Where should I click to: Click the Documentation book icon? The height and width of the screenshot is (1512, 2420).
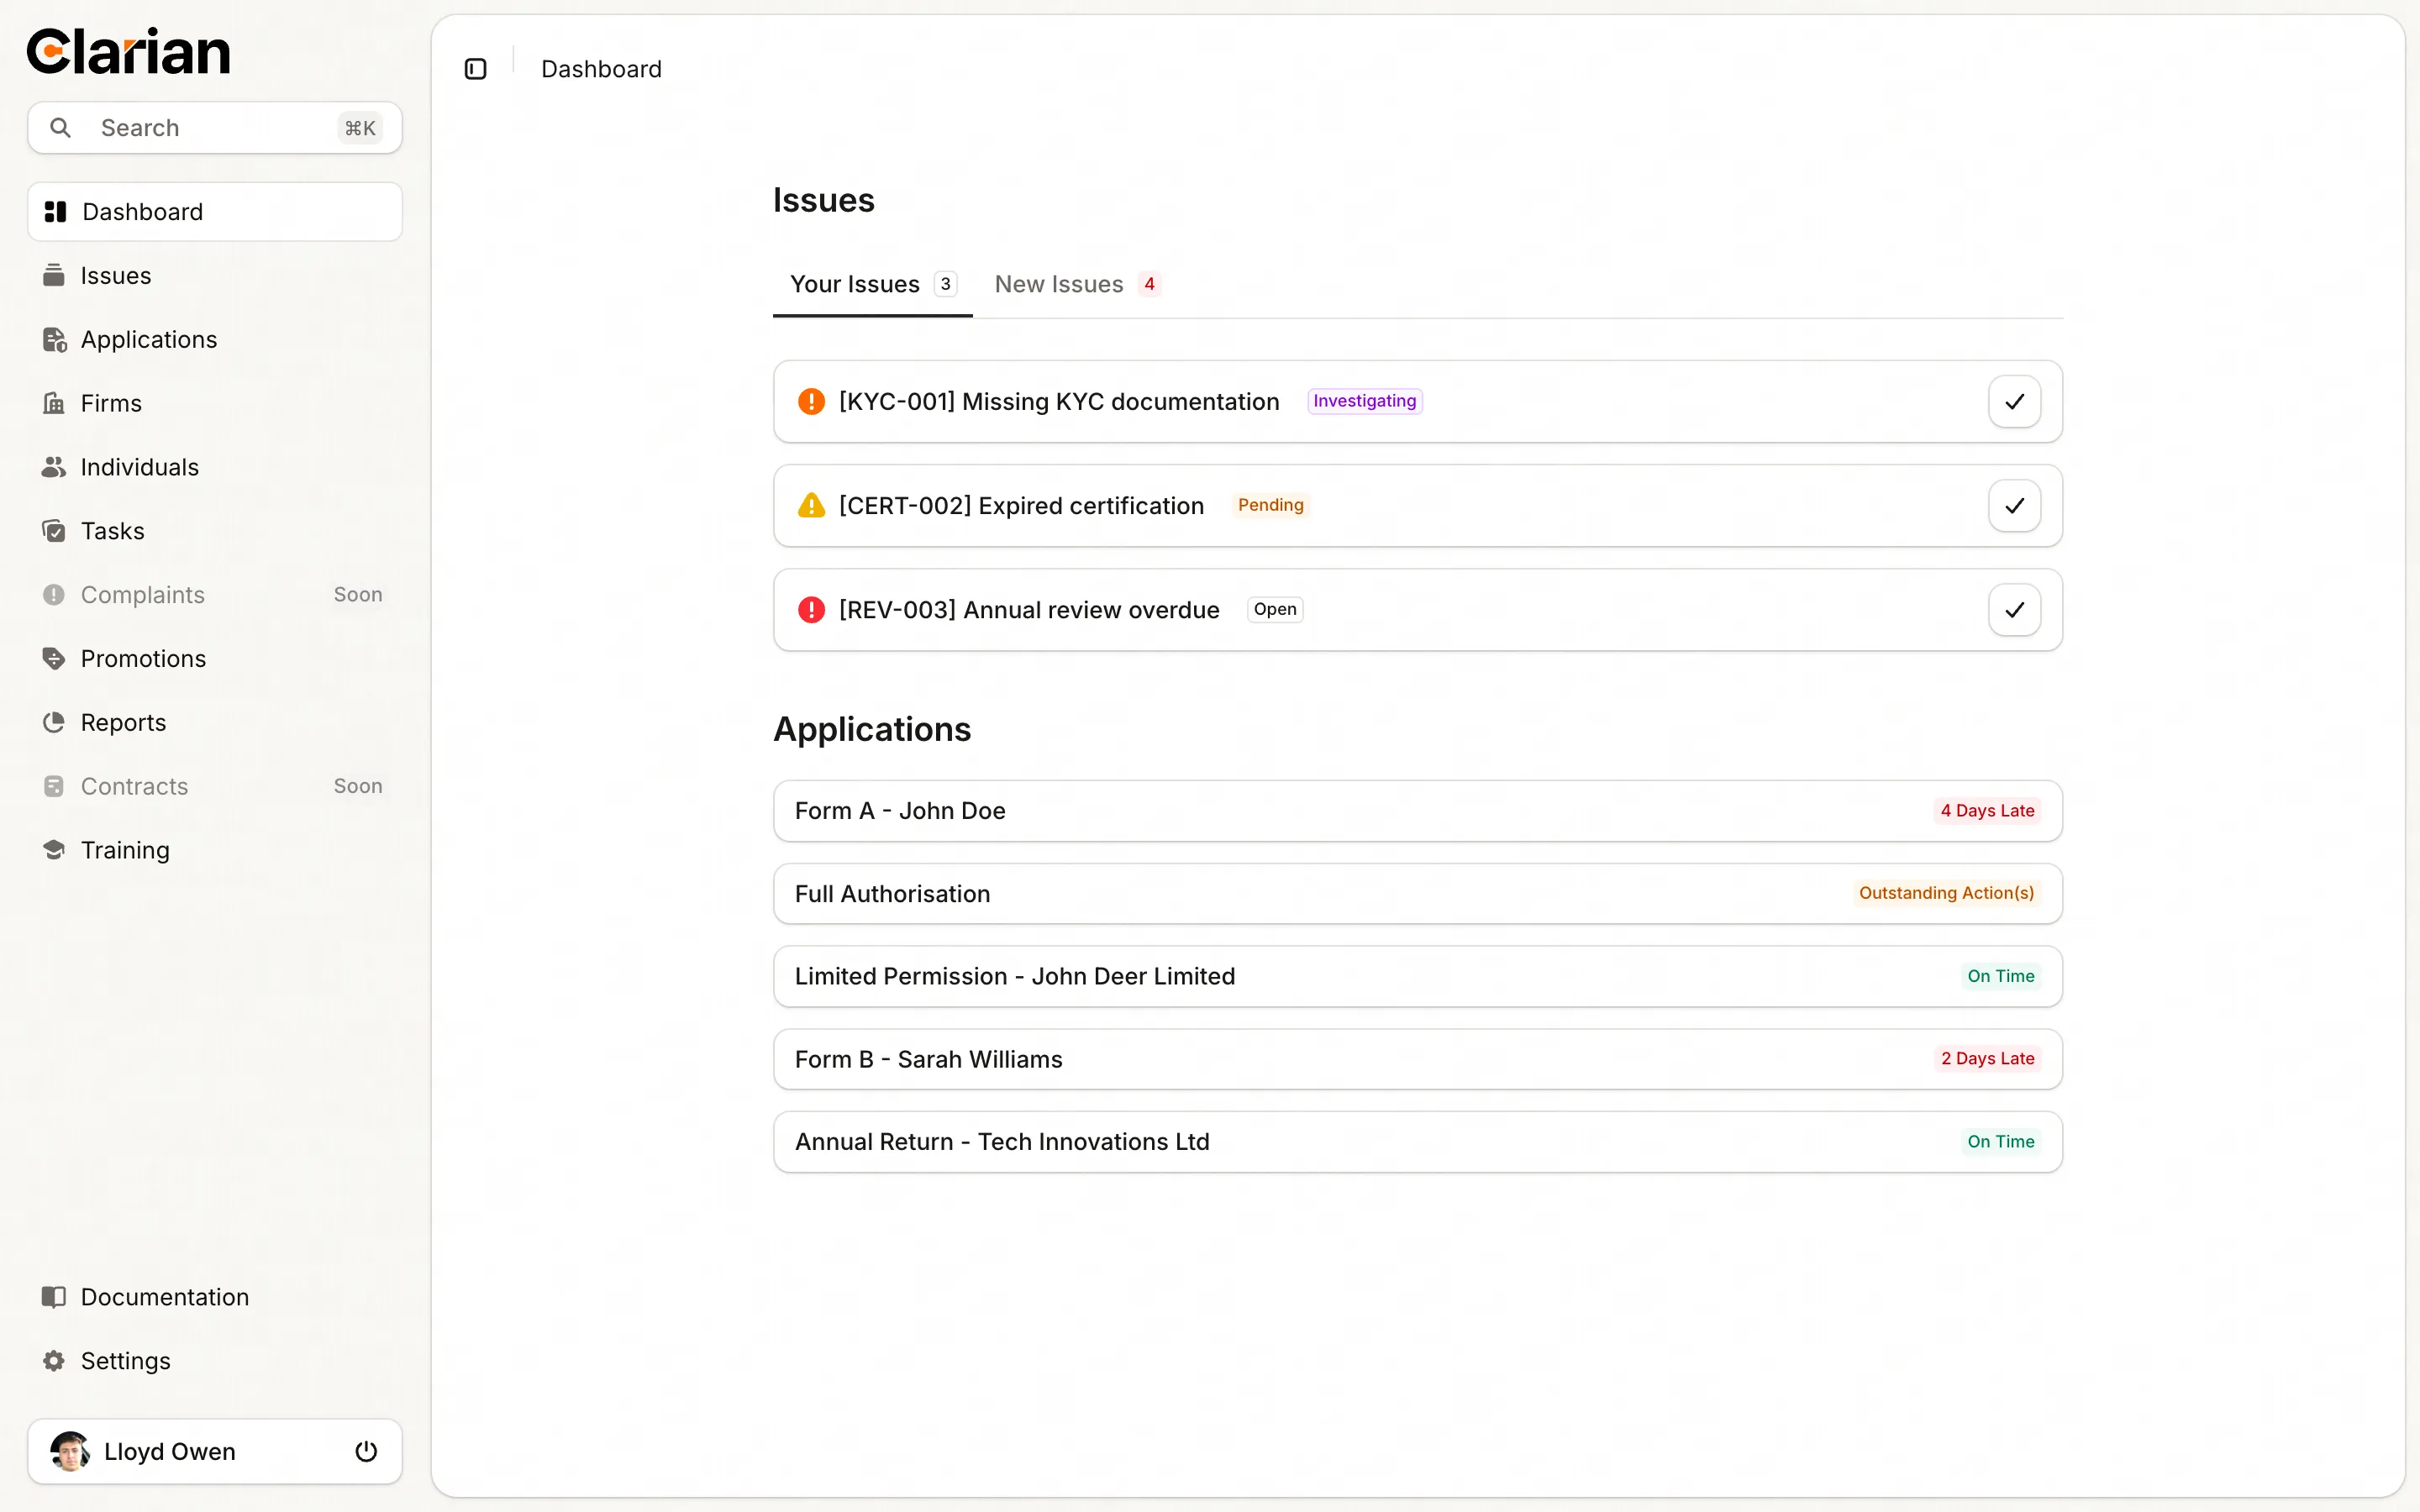(54, 1296)
